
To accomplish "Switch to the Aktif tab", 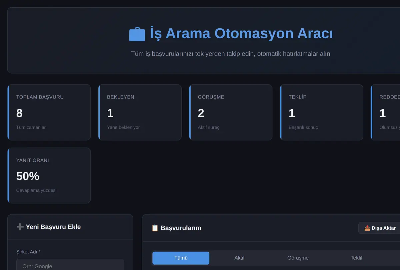I will [239, 258].
